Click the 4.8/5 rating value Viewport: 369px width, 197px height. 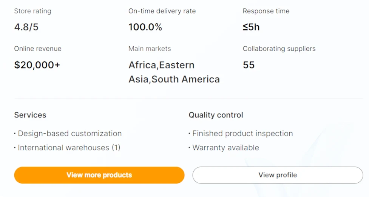click(26, 27)
